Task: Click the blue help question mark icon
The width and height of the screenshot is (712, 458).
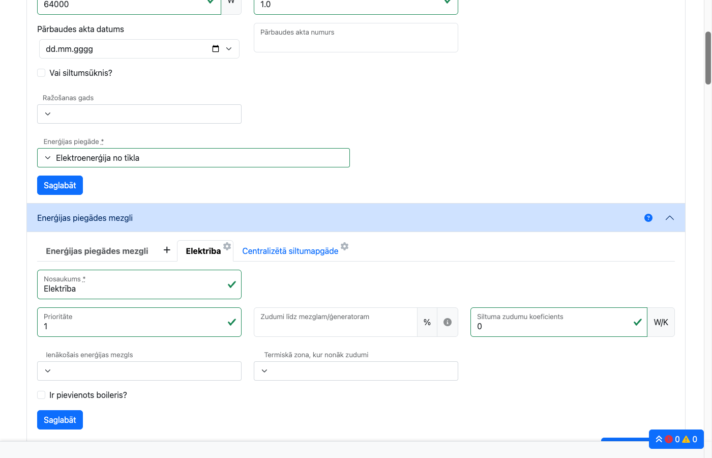Action: [x=648, y=218]
